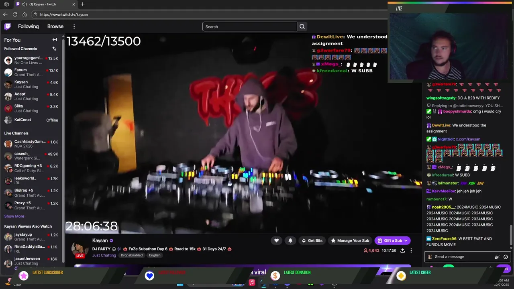Click the Latest Cheer gem icon
This screenshot has width=514, height=289.
point(401,275)
